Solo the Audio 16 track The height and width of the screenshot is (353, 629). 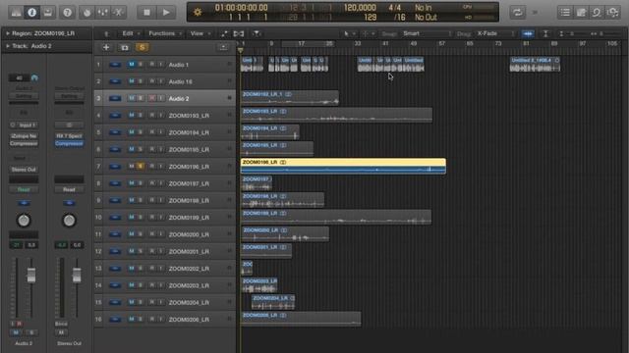coord(141,81)
